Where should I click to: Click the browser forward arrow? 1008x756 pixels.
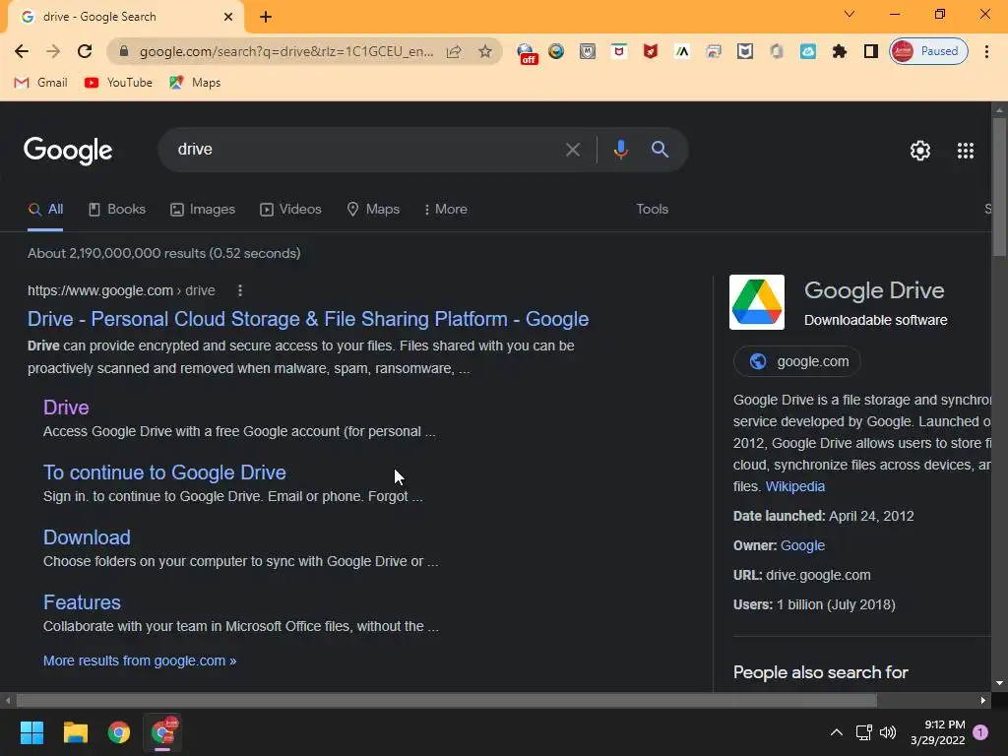(x=53, y=51)
